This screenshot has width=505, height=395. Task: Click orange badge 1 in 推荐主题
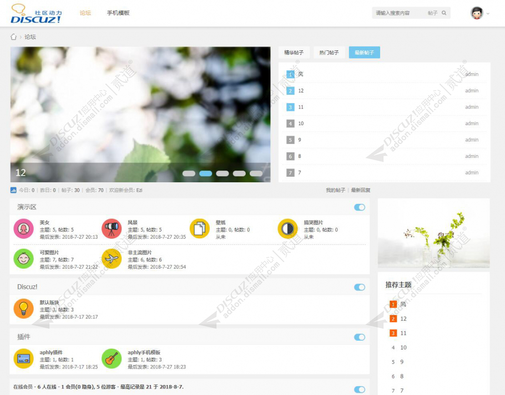393,304
